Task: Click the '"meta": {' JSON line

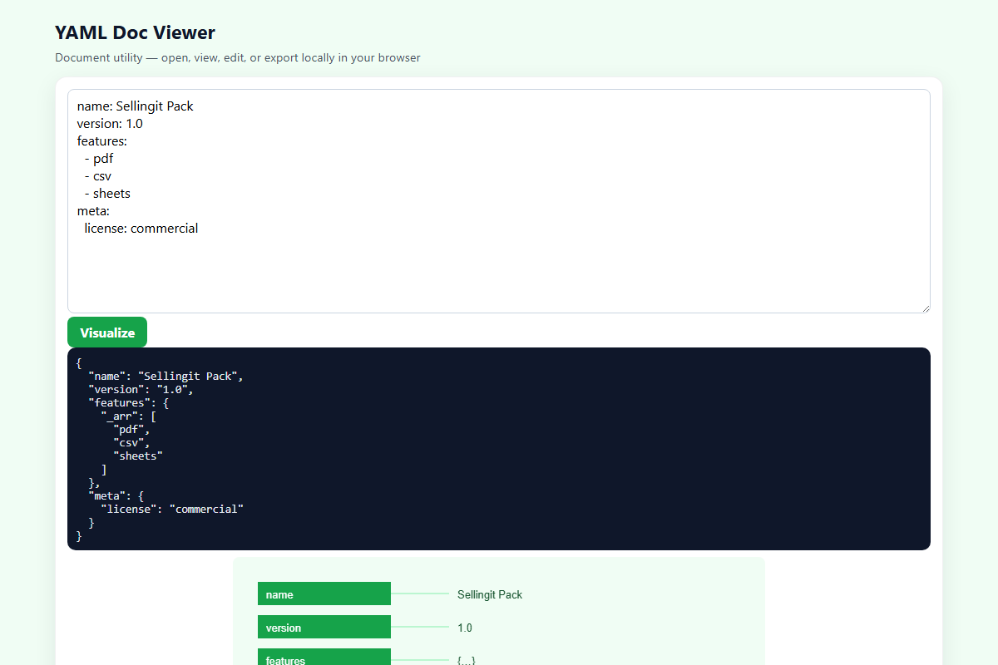Action: coord(116,495)
